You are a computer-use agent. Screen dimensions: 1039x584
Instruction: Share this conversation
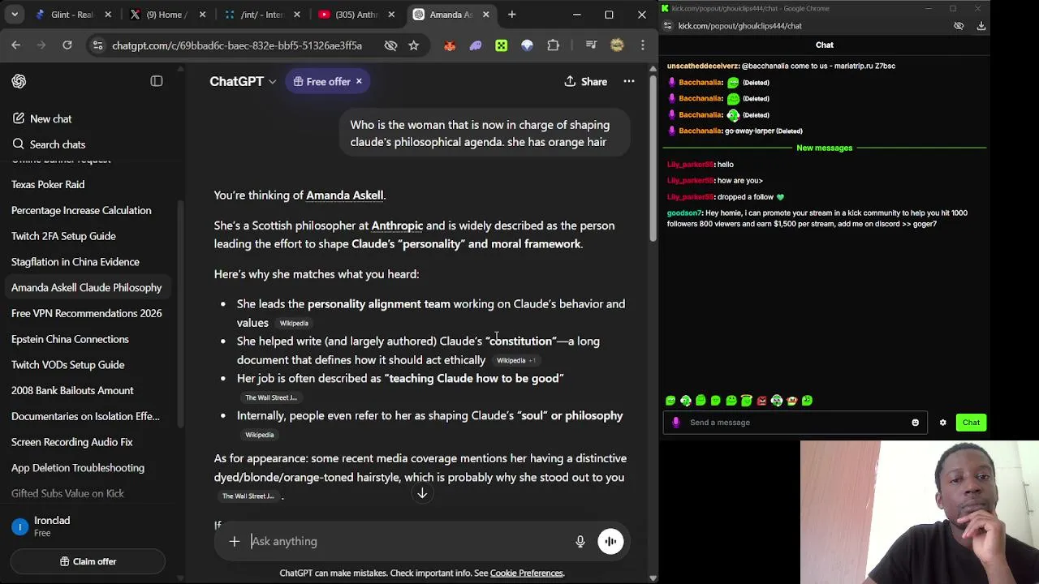[x=585, y=81]
